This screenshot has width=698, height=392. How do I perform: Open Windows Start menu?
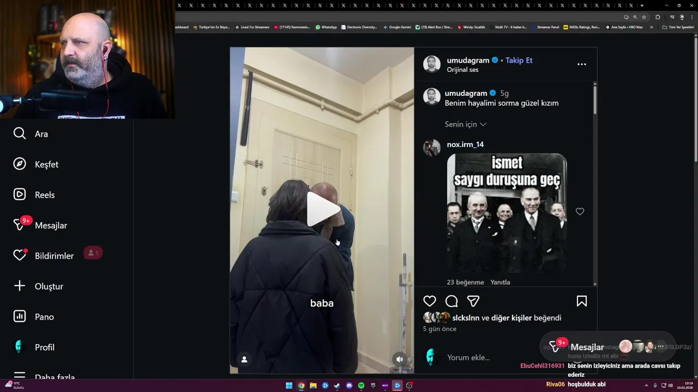coord(289,385)
